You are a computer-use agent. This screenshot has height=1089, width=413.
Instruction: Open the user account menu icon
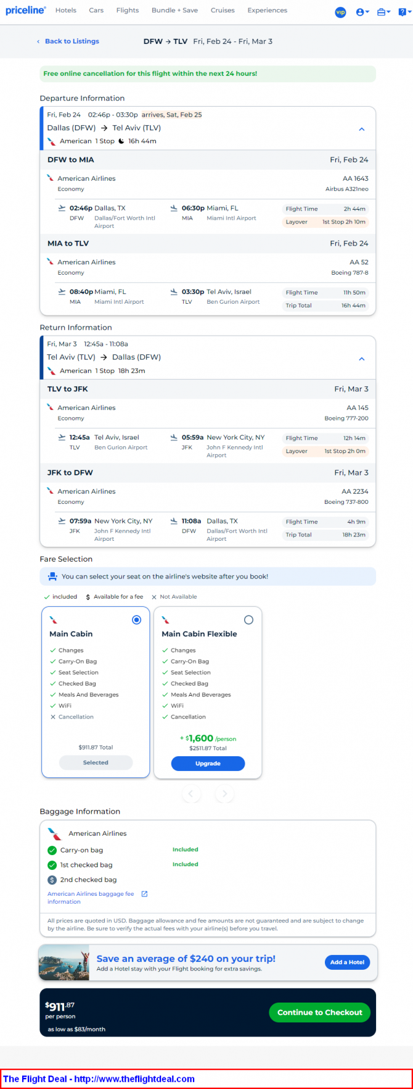362,12
